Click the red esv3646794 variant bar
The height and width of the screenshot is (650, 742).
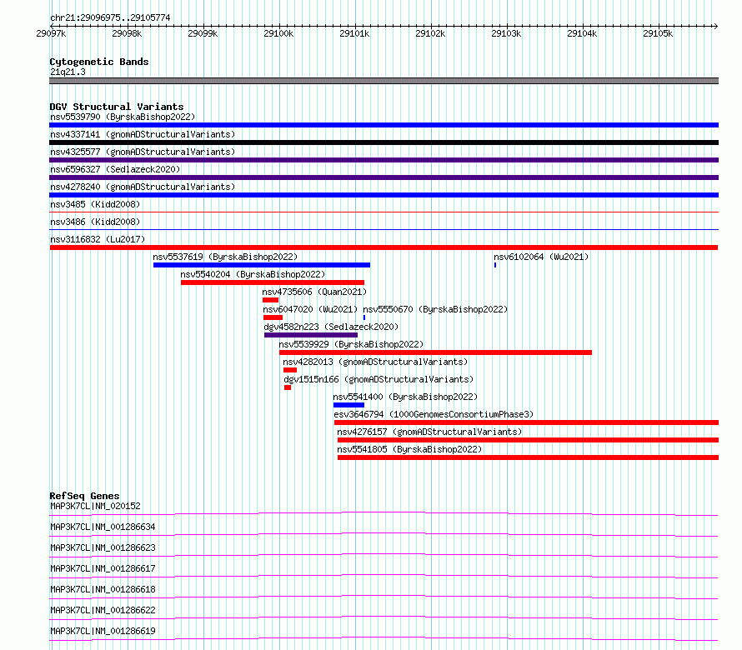click(x=527, y=423)
